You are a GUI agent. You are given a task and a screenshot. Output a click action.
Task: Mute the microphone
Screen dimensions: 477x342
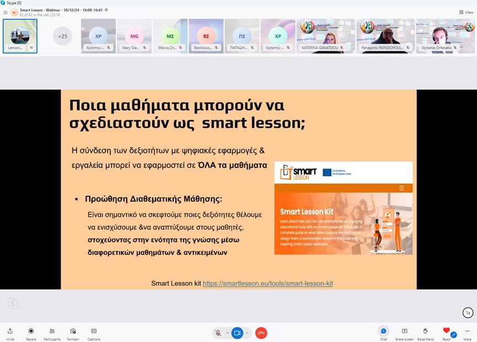(x=218, y=333)
